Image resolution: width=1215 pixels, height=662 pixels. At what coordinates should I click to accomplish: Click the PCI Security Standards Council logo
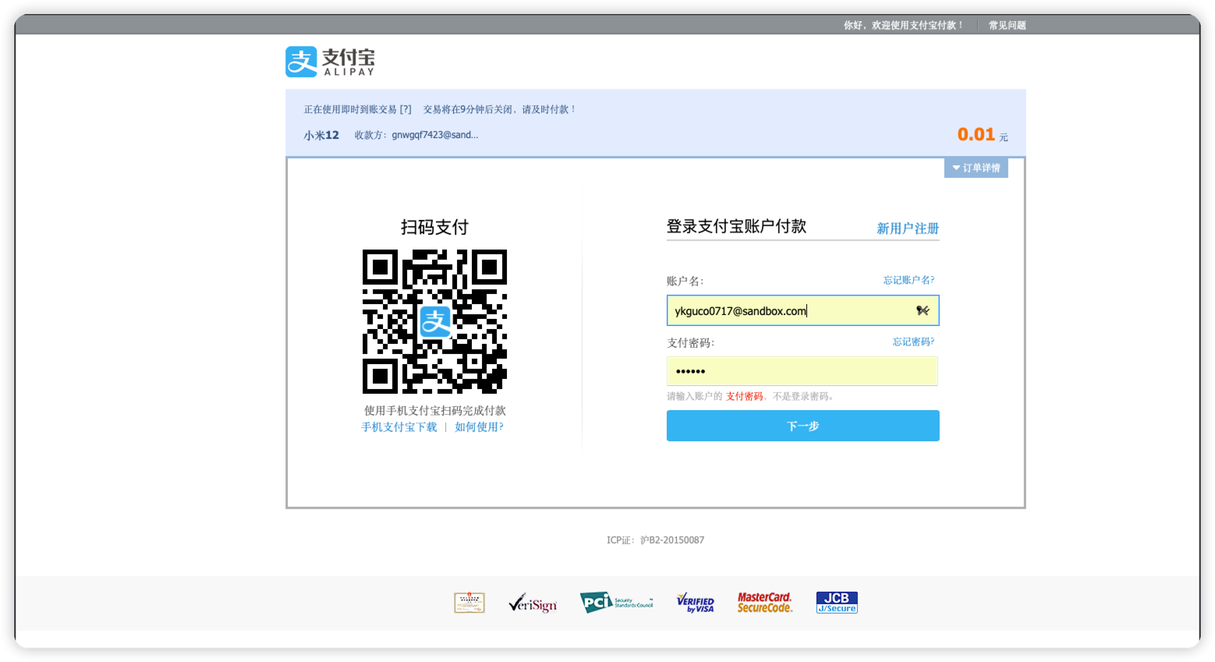(616, 602)
